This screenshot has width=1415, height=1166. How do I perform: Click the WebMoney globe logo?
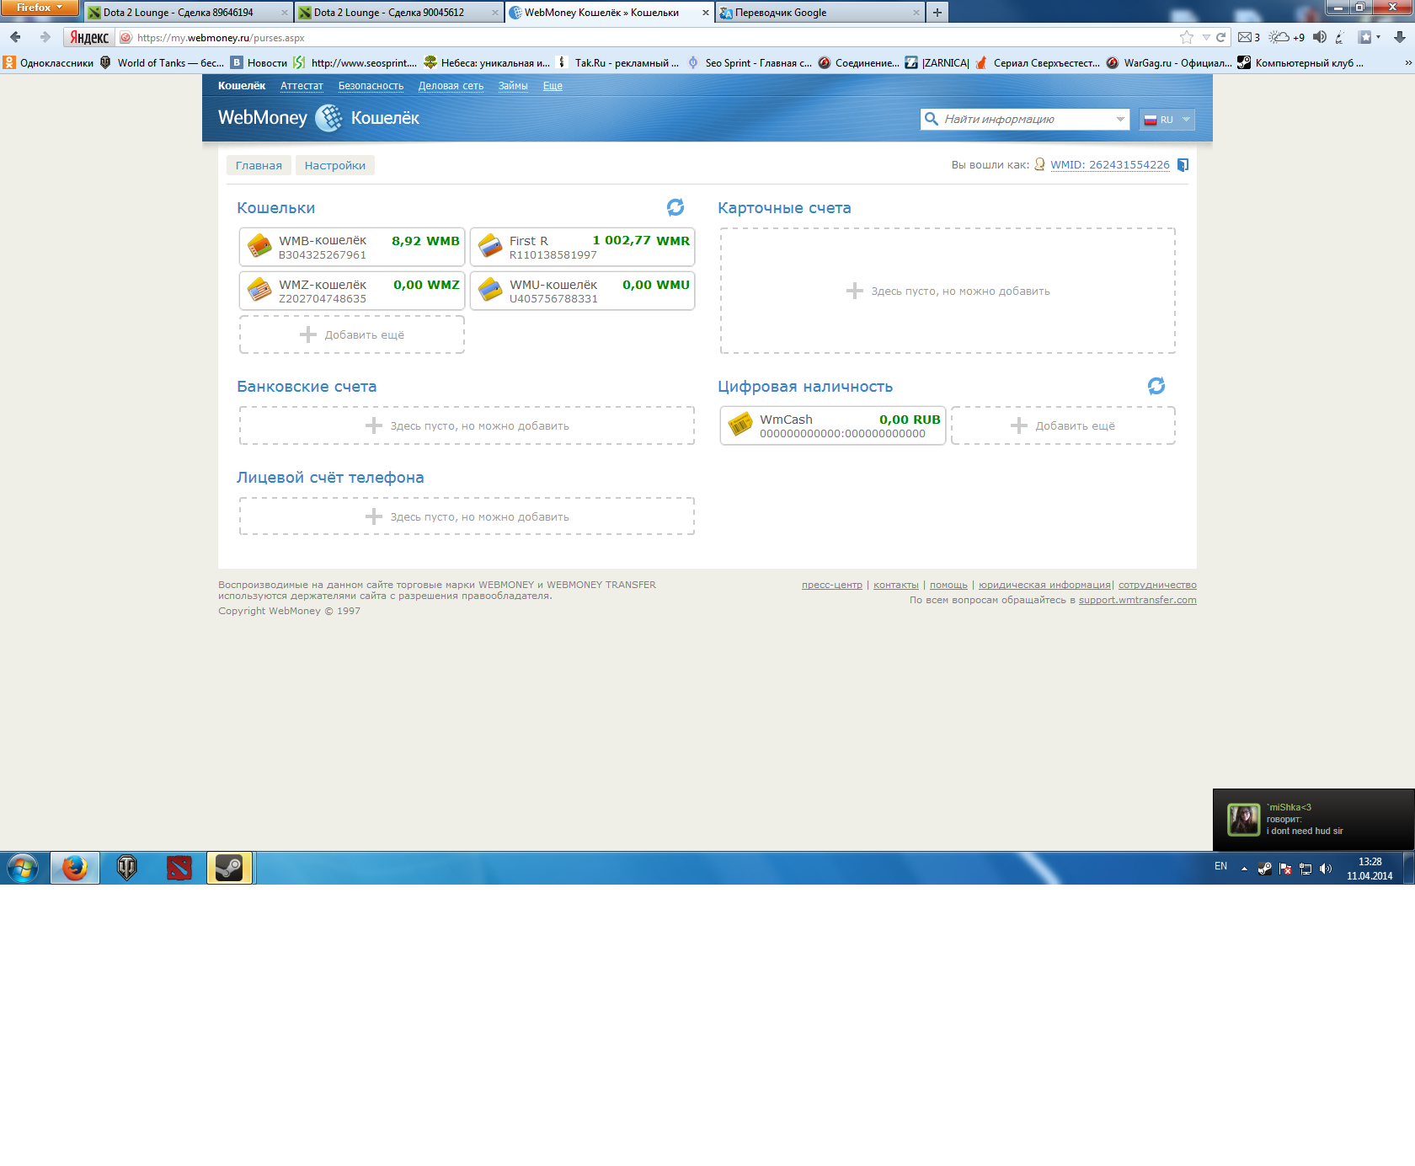pos(329,118)
